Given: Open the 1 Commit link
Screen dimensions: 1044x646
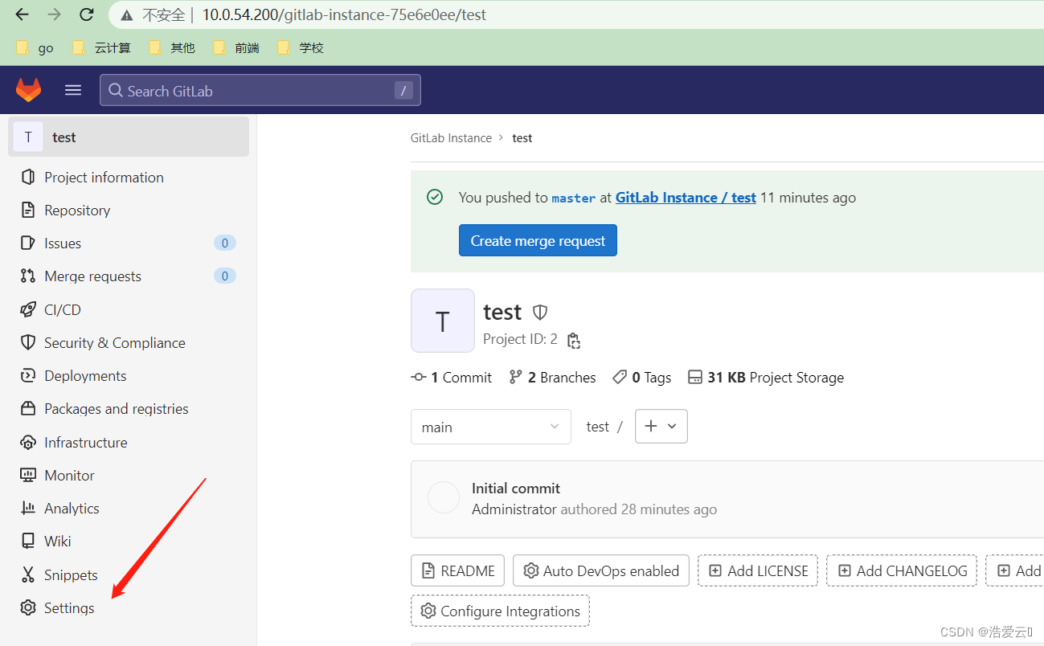Looking at the screenshot, I should coord(451,377).
